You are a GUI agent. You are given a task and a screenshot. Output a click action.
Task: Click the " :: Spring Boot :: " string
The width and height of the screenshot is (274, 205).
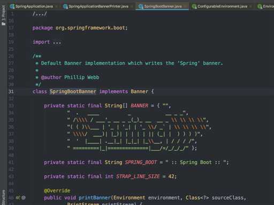point(196,163)
